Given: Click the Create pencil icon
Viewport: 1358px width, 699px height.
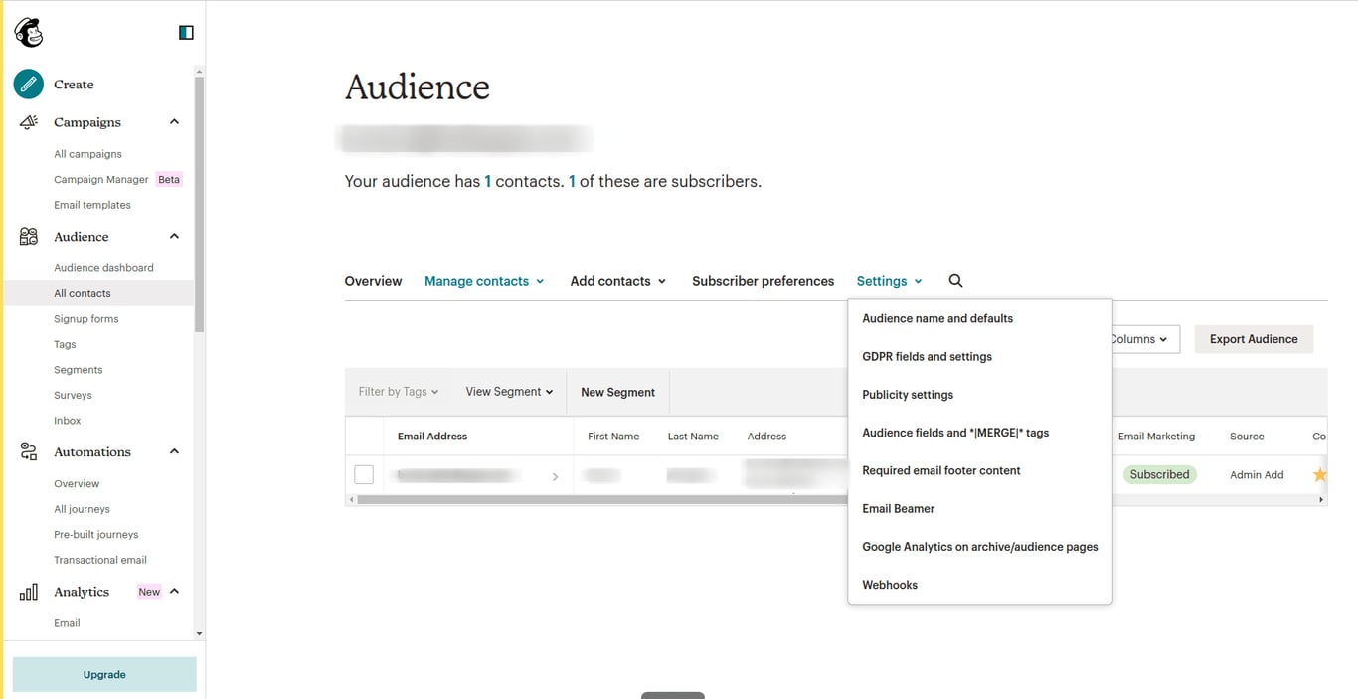Looking at the screenshot, I should [x=28, y=85].
